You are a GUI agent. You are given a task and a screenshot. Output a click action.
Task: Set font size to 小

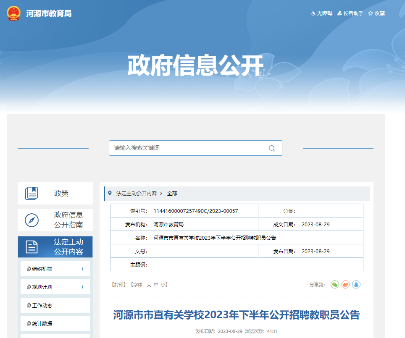click(x=163, y=285)
